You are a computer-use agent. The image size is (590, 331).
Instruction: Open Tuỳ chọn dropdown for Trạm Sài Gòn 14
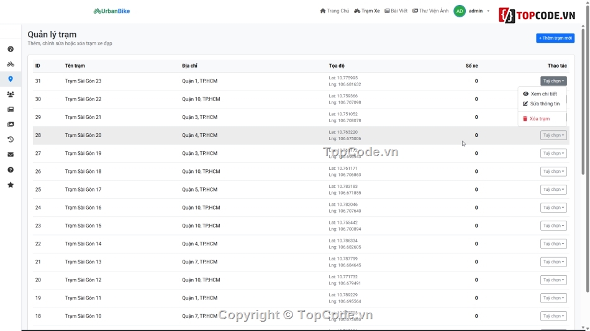pos(553,244)
